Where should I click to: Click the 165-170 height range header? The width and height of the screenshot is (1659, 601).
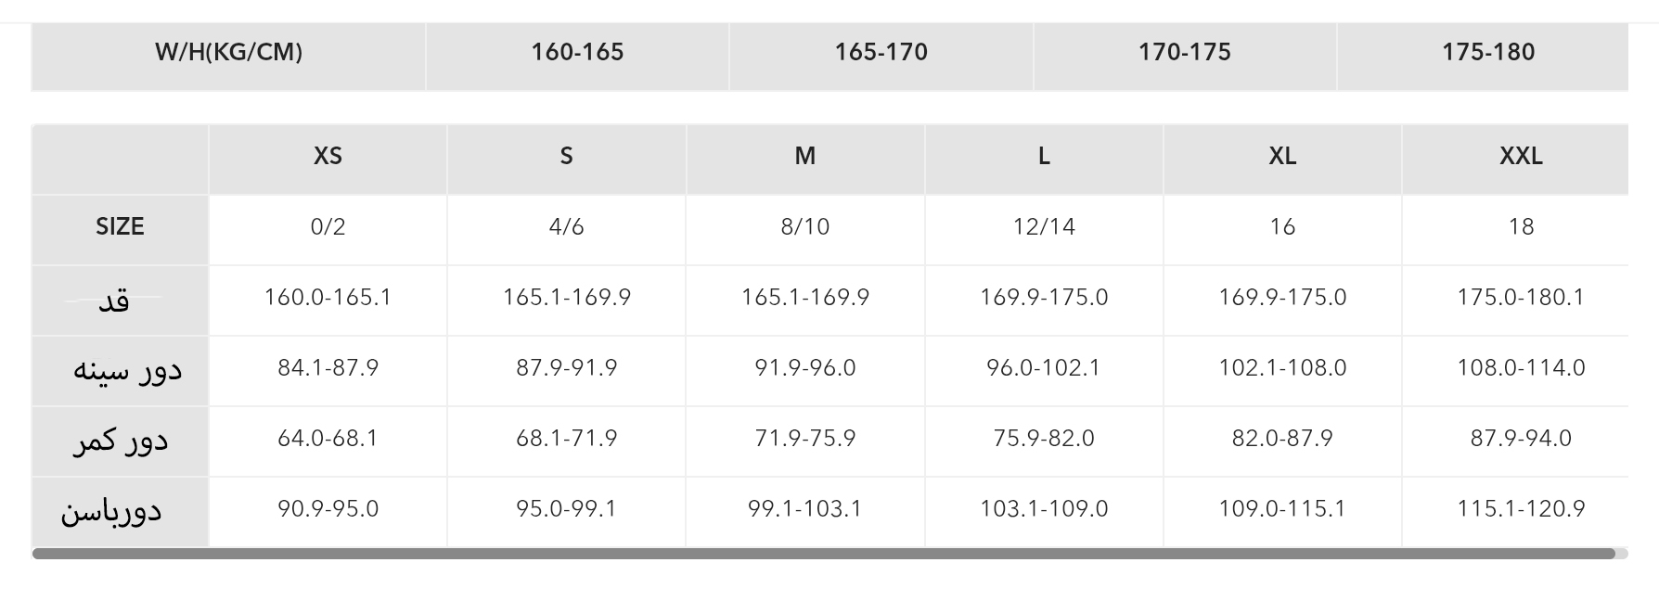click(x=881, y=52)
